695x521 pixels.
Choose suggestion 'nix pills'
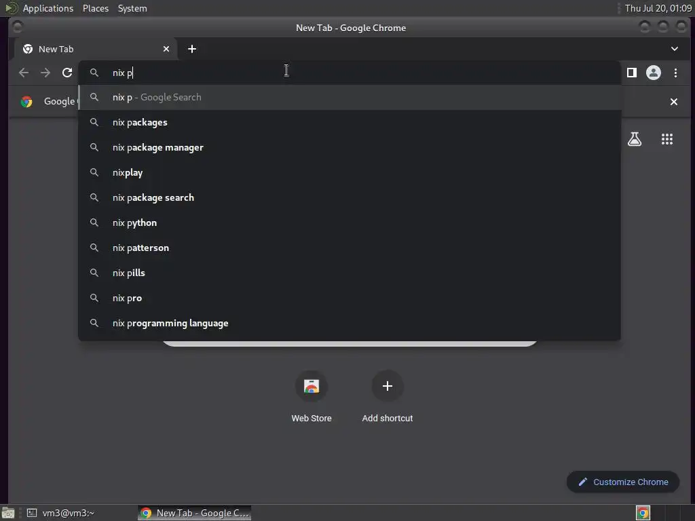click(350, 273)
